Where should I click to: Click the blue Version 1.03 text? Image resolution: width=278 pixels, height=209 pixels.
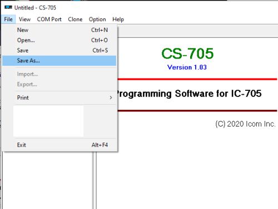coord(187,67)
